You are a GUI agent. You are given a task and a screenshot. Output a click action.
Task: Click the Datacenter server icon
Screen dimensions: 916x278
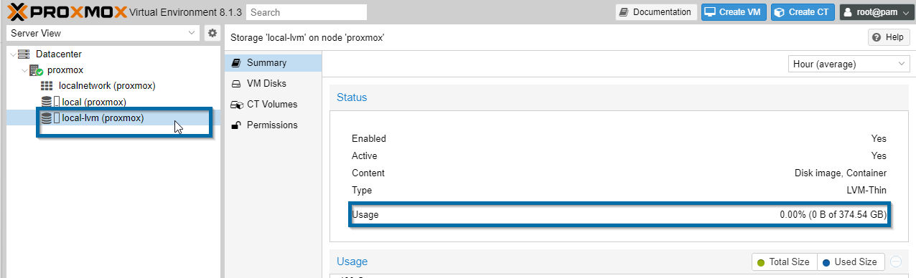coord(24,54)
